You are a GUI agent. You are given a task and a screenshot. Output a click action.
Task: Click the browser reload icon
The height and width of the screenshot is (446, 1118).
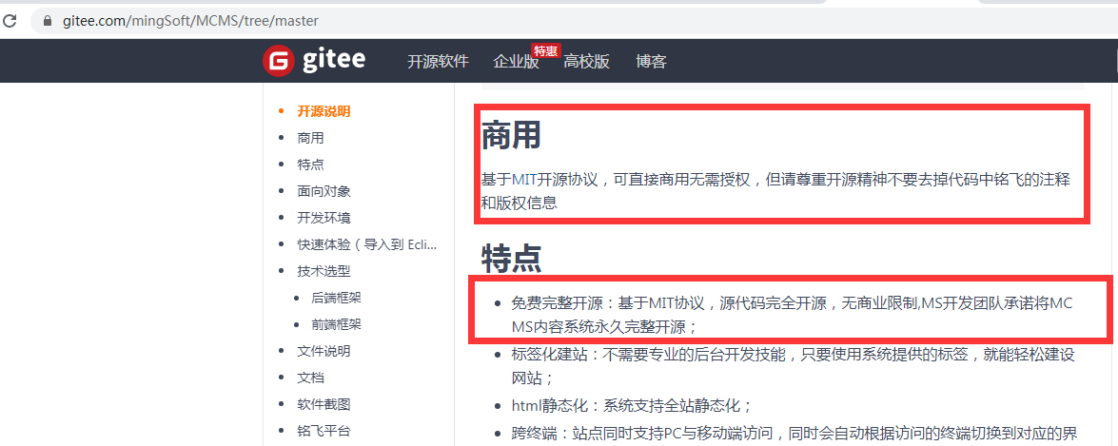coord(10,20)
